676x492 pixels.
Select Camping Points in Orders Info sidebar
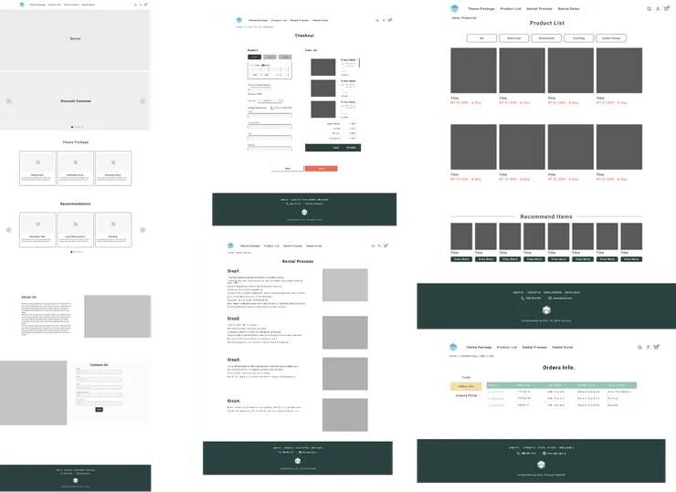(466, 395)
